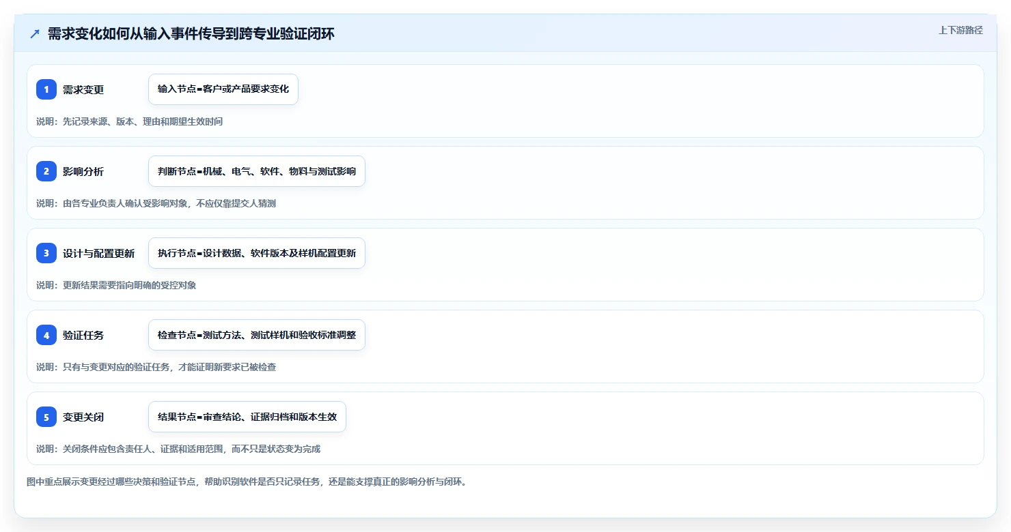Click the note 更新结果需要指向明确的受控对象
Screen dimensions: 1011x532
[x=116, y=285]
